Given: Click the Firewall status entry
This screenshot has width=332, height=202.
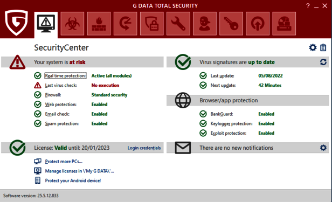Looking at the screenshot, I should (53, 95).
